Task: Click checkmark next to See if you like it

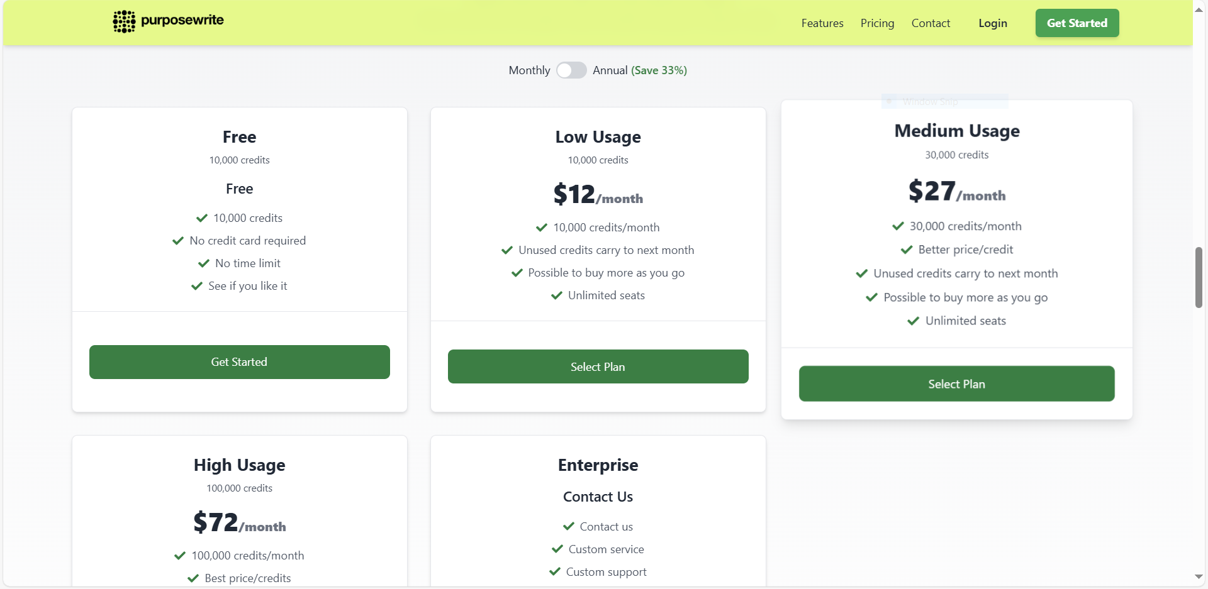Action: coord(197,286)
